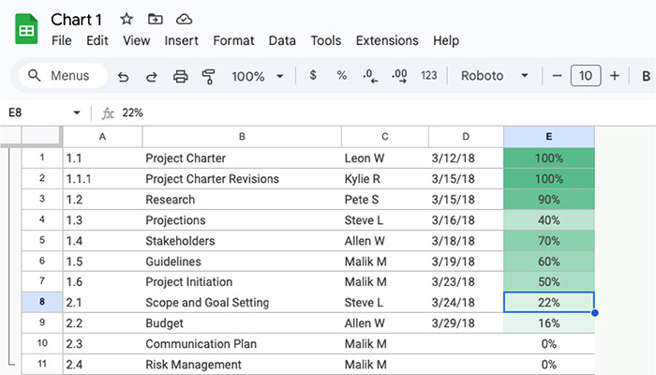Image resolution: width=656 pixels, height=375 pixels.
Task: Select the green 100% cell in row 1
Action: pyautogui.click(x=549, y=158)
